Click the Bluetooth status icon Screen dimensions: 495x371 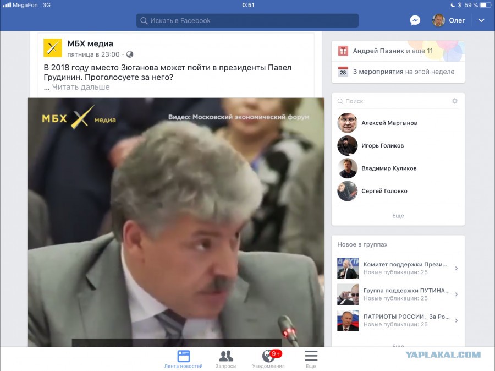[460, 5]
